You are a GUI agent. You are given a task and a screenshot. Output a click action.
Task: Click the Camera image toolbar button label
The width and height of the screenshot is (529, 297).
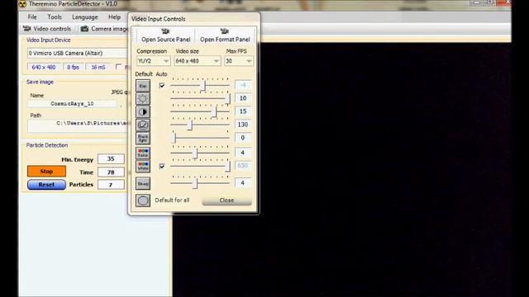(109, 29)
